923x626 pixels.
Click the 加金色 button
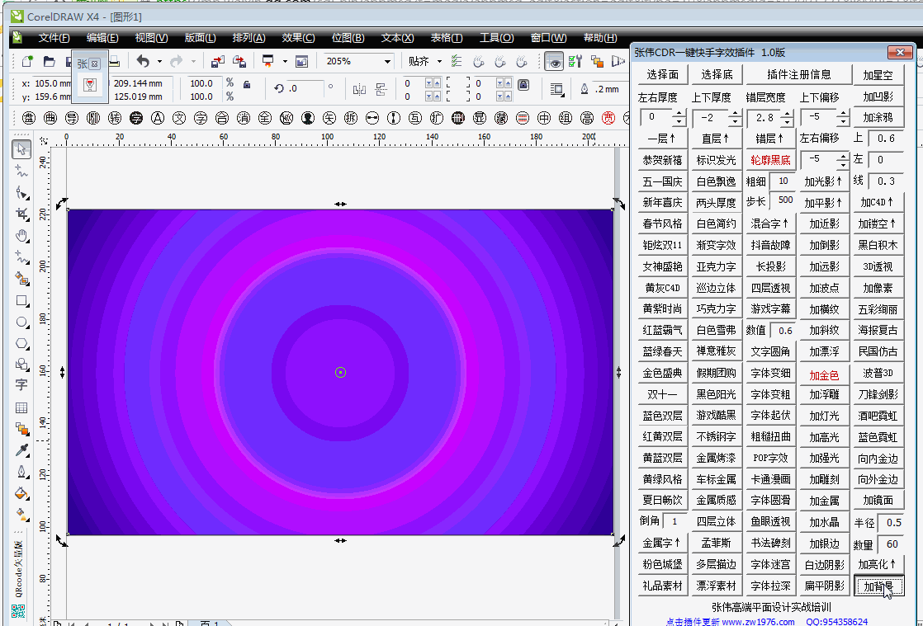(x=824, y=375)
